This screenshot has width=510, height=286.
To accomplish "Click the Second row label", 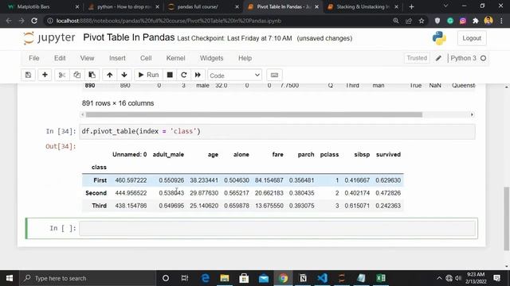I will tap(96, 193).
